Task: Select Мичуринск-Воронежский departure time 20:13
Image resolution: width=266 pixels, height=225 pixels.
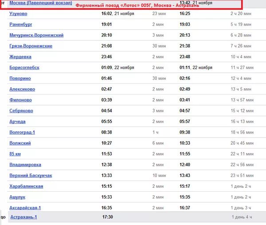Action: [x=185, y=35]
